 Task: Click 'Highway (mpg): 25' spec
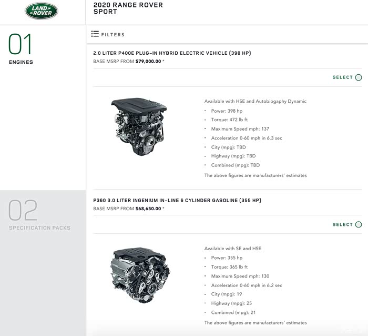231,303
